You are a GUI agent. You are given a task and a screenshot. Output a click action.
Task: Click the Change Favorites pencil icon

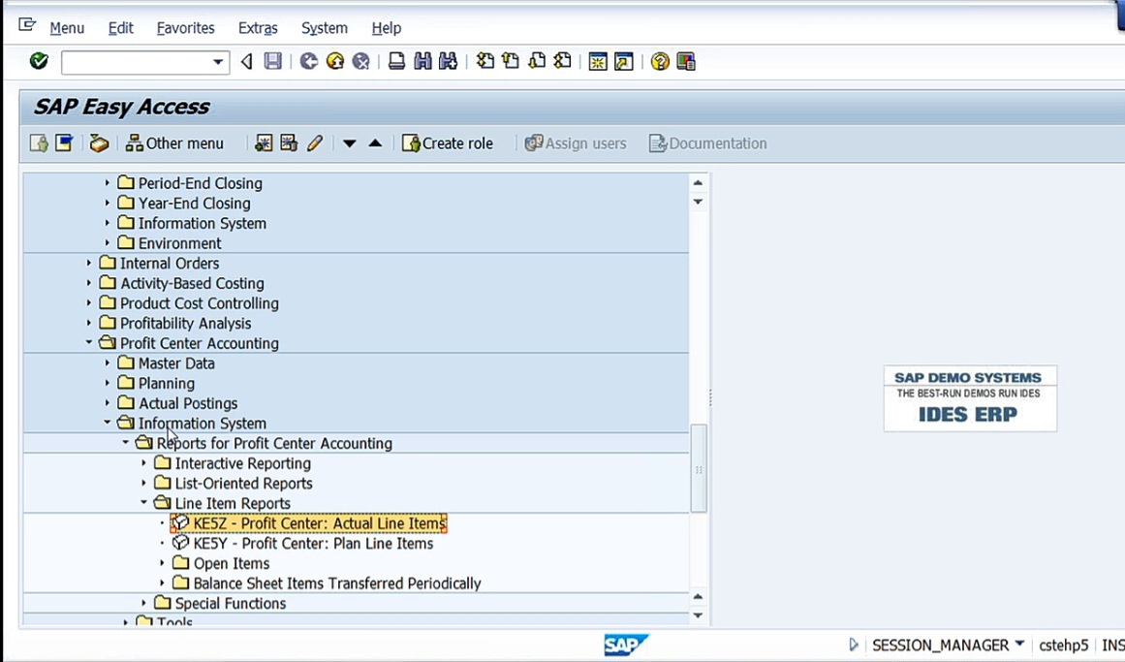pos(315,143)
